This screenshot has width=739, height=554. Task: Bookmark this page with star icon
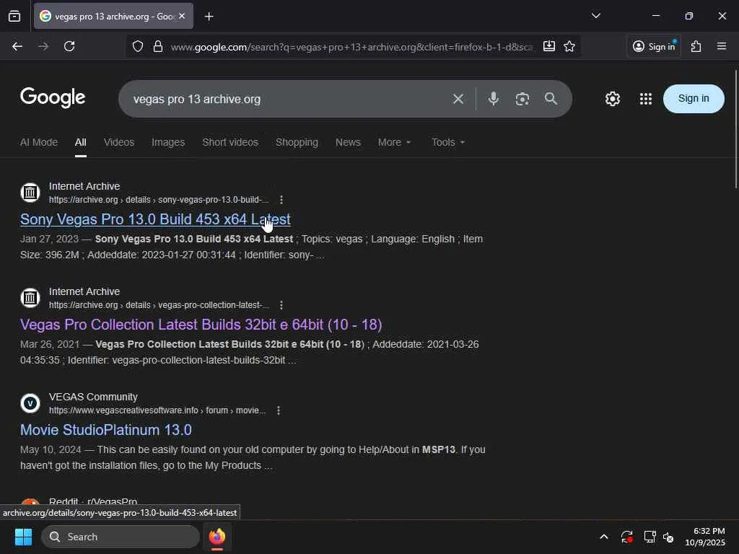tap(569, 46)
